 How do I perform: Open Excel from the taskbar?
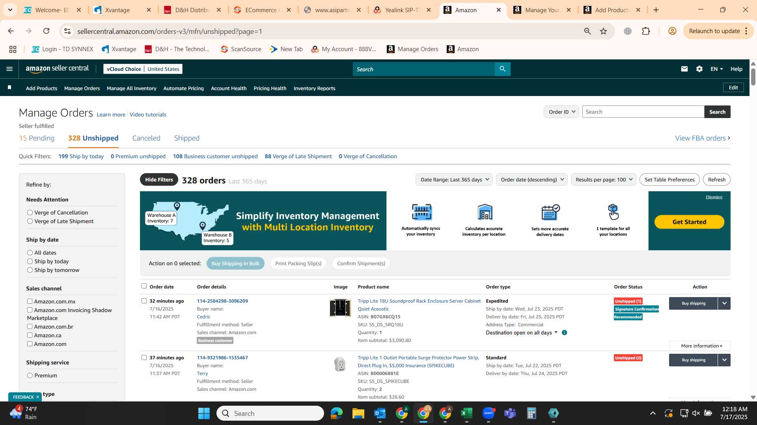tap(466, 413)
